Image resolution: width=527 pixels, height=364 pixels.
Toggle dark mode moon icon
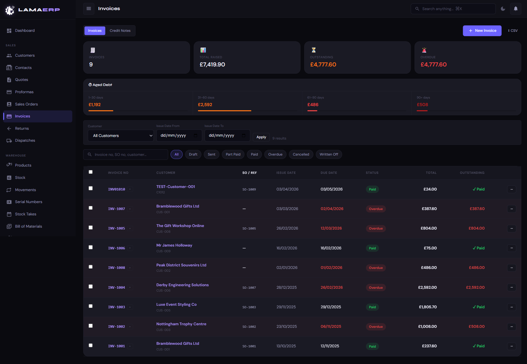503,9
